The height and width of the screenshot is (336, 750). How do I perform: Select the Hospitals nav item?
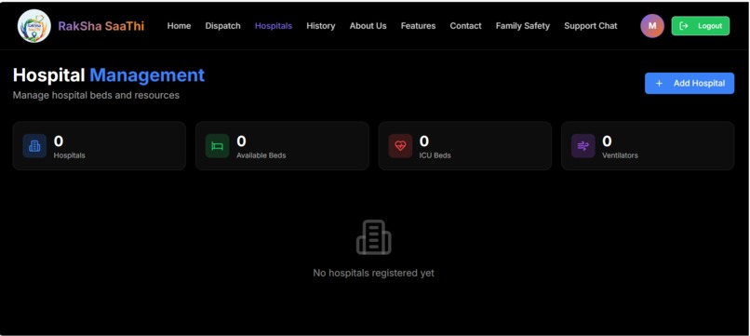274,26
